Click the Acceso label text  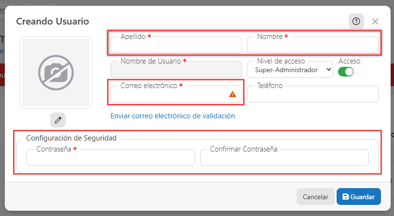point(349,61)
